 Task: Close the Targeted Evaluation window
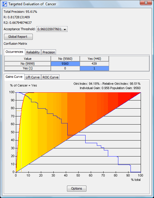click(146, 3)
